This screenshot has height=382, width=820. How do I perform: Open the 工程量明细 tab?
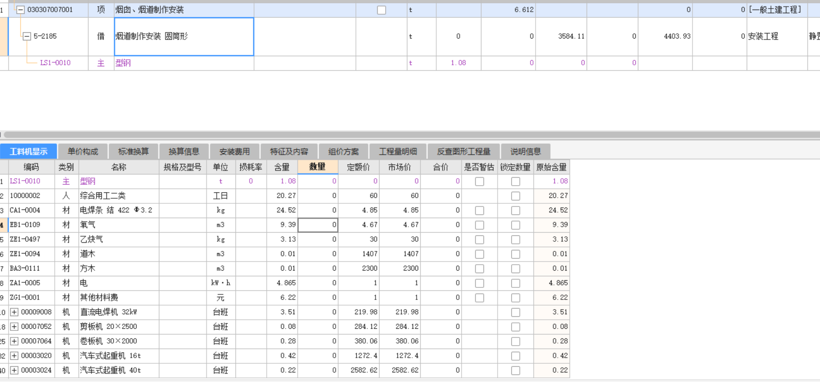pos(398,151)
